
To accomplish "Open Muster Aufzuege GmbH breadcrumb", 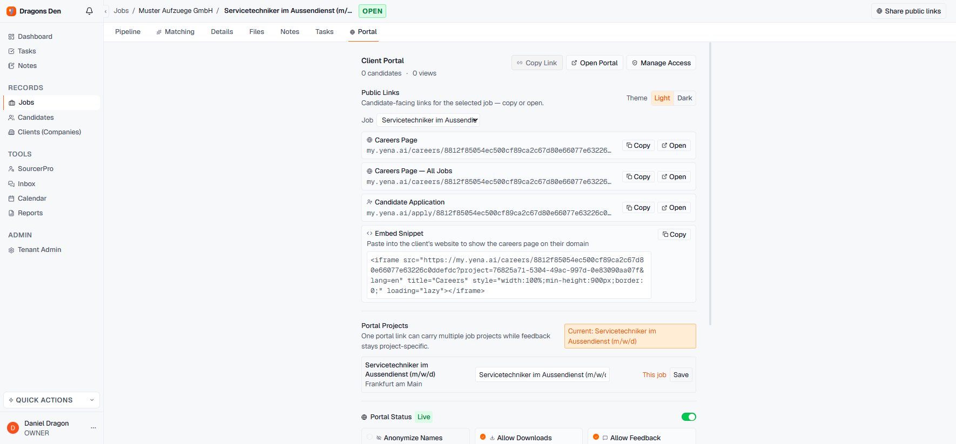I will [176, 11].
